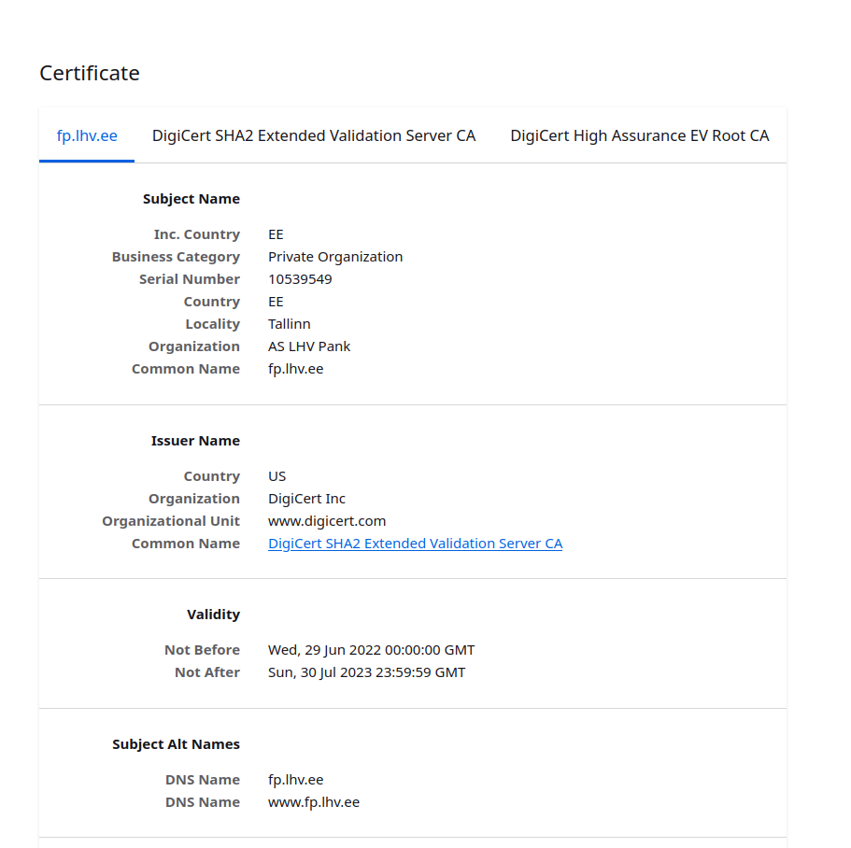This screenshot has height=848, width=851.
Task: Click the Not Before label
Action: pos(202,650)
